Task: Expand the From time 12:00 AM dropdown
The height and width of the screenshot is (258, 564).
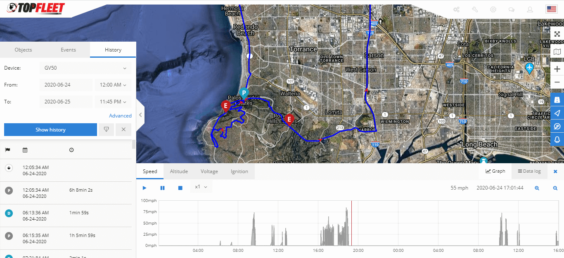Action: [113, 85]
